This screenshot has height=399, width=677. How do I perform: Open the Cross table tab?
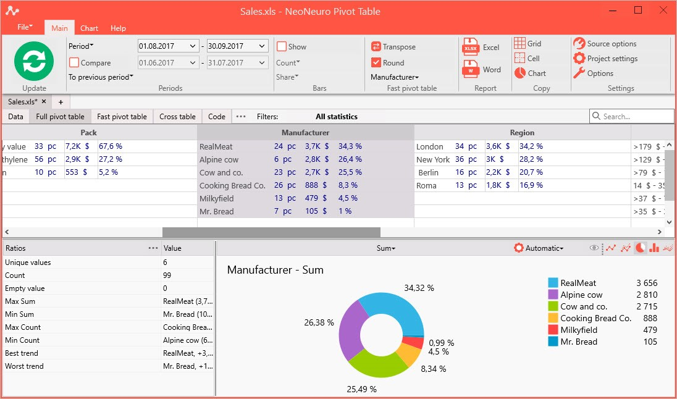coord(177,117)
